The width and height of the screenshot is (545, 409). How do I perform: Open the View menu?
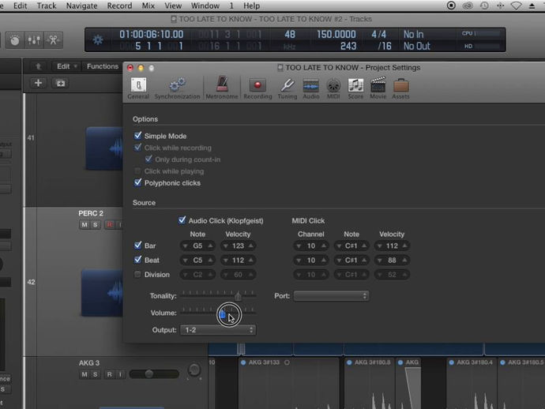pyautogui.click(x=173, y=6)
